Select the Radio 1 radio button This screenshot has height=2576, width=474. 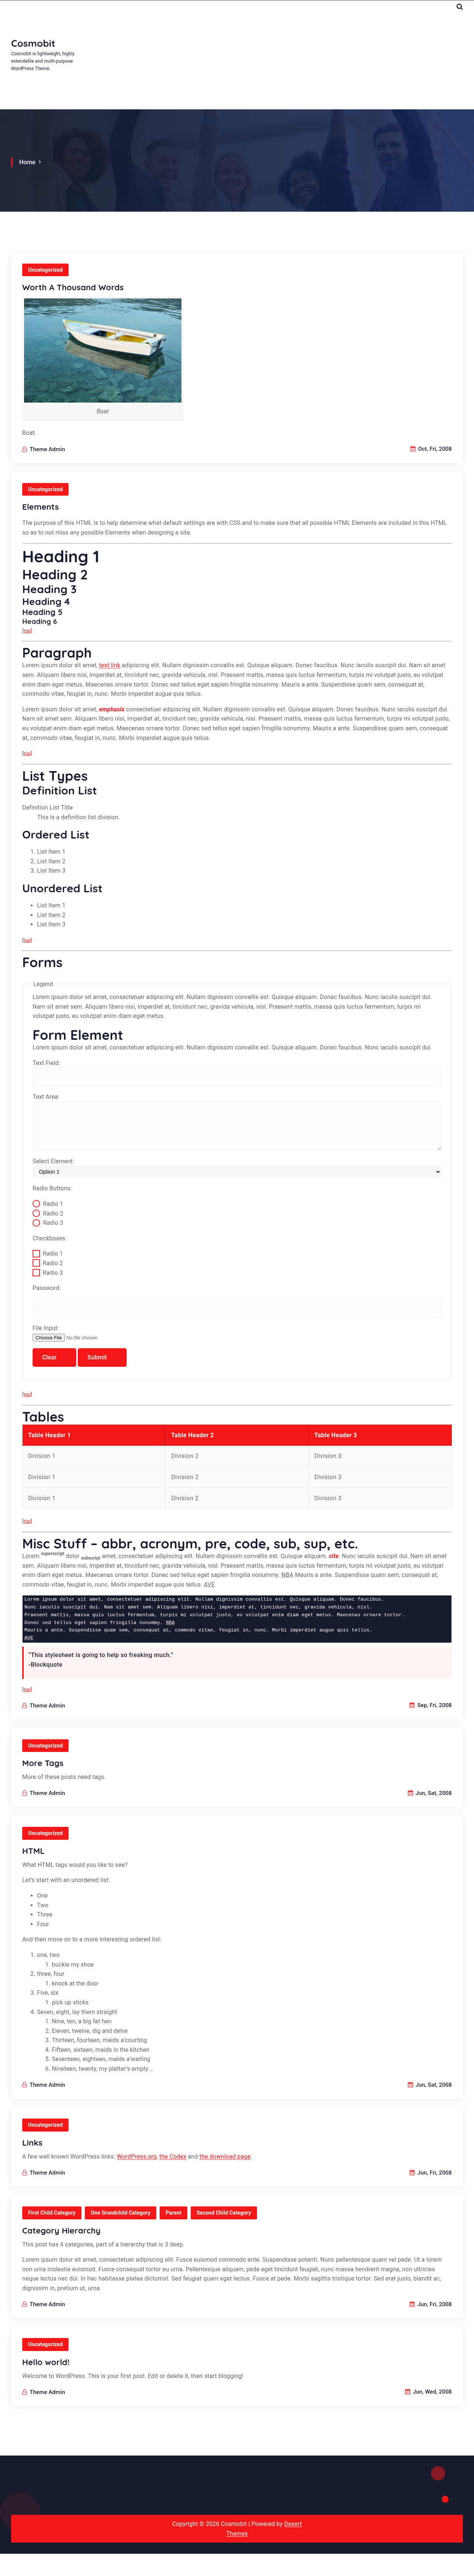pyautogui.click(x=36, y=1204)
